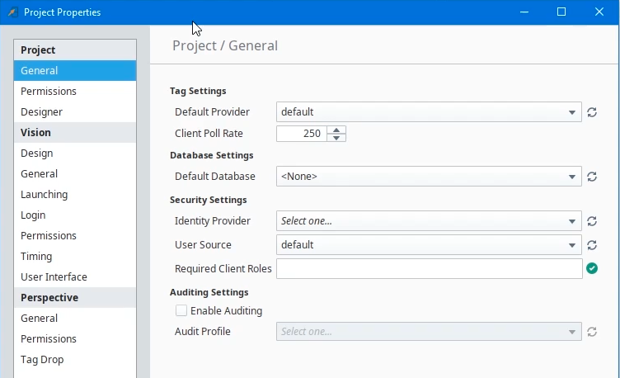Viewport: 620px width, 378px height.
Task: Close the Project Properties window
Action: tap(599, 12)
